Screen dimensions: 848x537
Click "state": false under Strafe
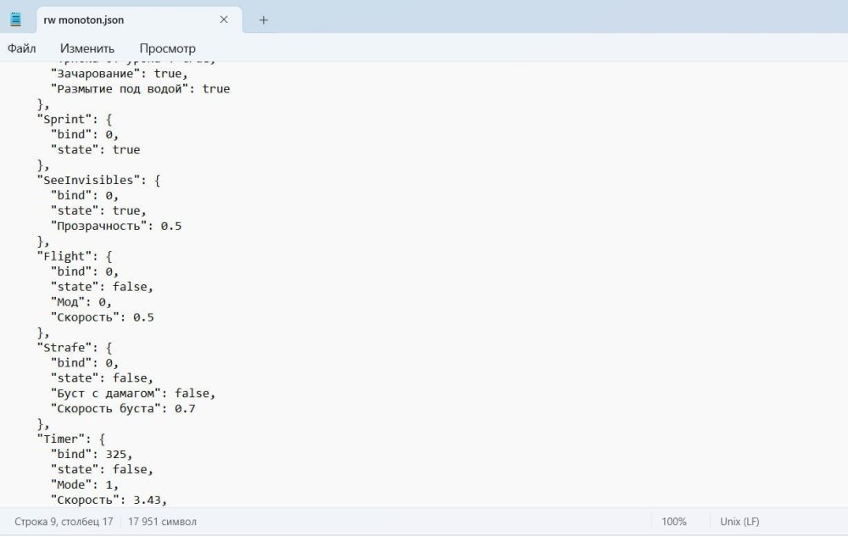103,378
